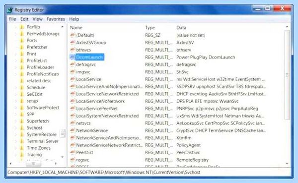Click the tree pane scroll up arrow
This screenshot has width=298, height=183.
tap(63, 27)
